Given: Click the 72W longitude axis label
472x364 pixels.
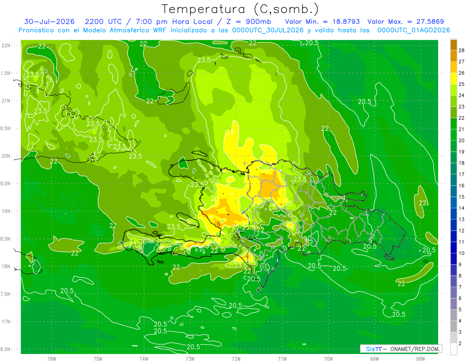Looking at the screenshot, I should [236, 359].
